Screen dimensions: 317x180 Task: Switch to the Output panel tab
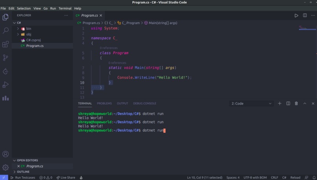(122, 103)
